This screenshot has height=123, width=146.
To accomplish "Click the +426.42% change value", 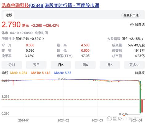I will tap(51, 26).
